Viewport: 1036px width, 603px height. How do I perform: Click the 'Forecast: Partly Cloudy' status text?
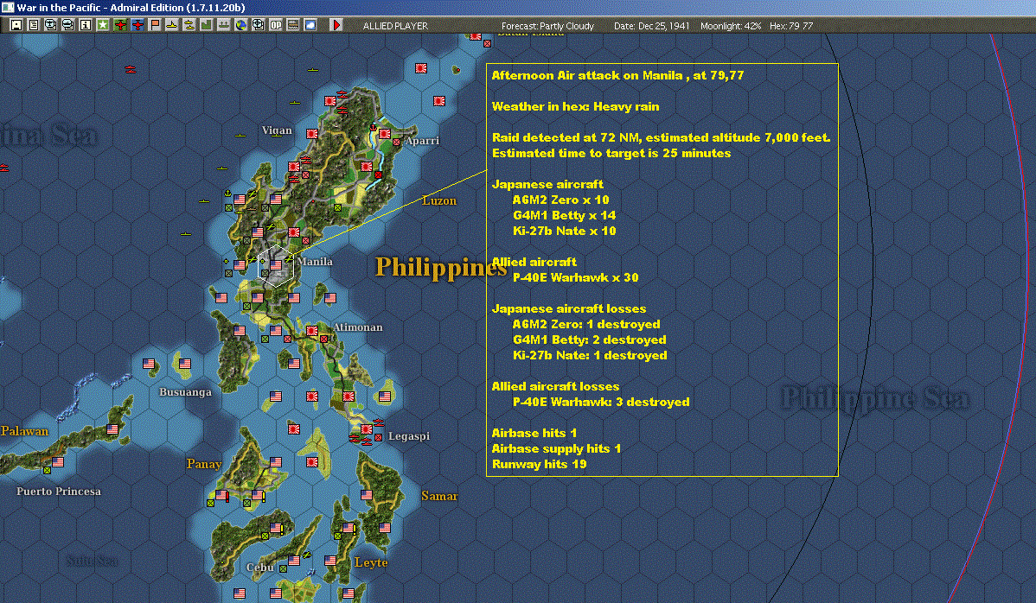click(547, 26)
